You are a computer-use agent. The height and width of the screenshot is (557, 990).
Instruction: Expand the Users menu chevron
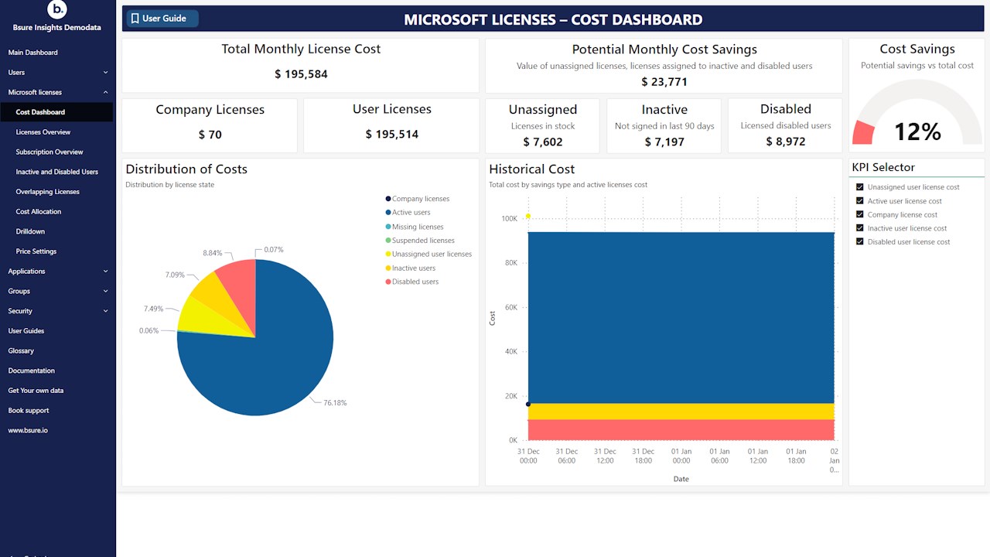pos(105,73)
